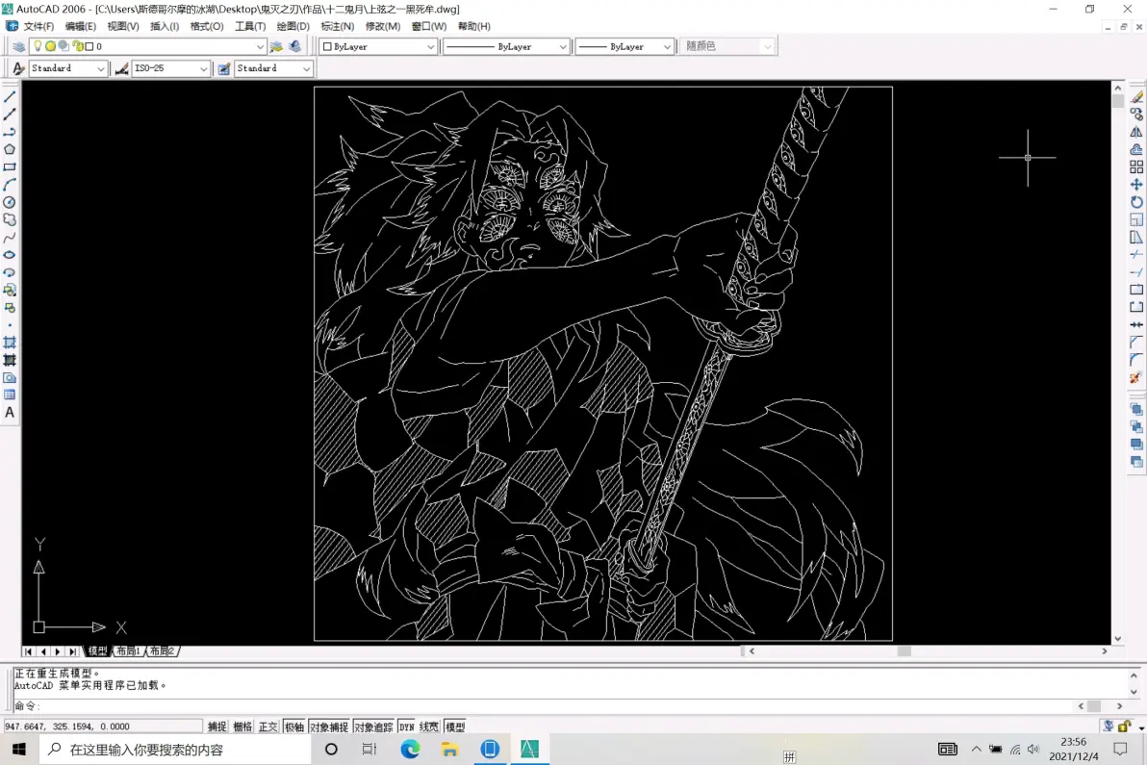The image size is (1147, 765).
Task: Select the Table tool
Action: 10,395
